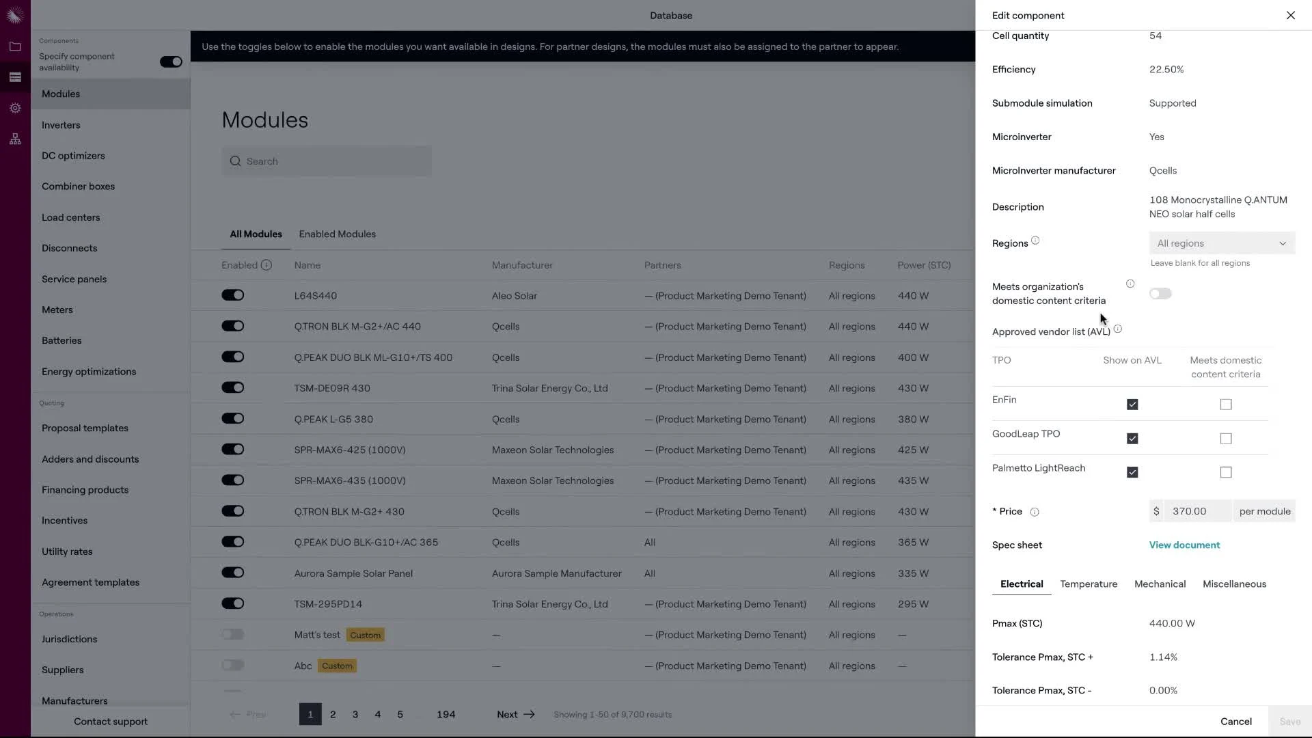Go to the Next results page

[x=515, y=714]
